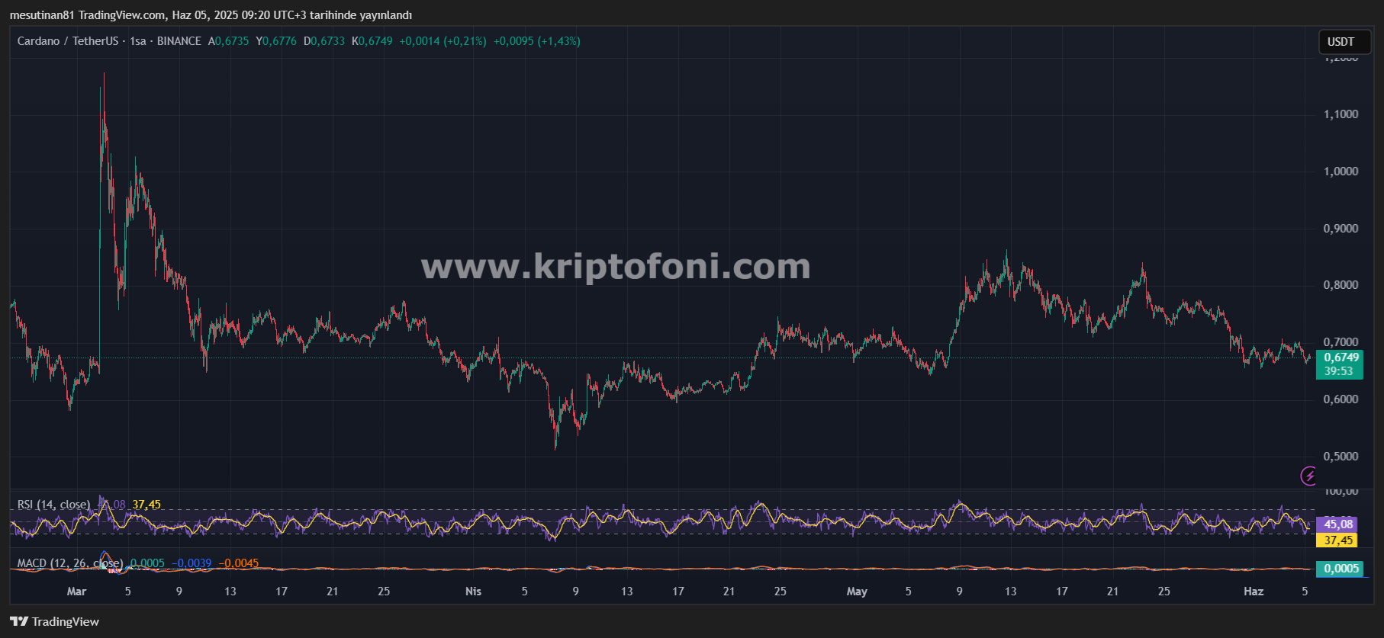Click the Nis month label on time axis

pyautogui.click(x=473, y=592)
